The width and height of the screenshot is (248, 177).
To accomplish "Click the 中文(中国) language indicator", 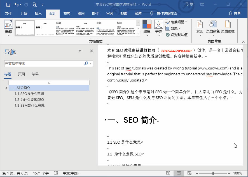I will tap(71, 173).
